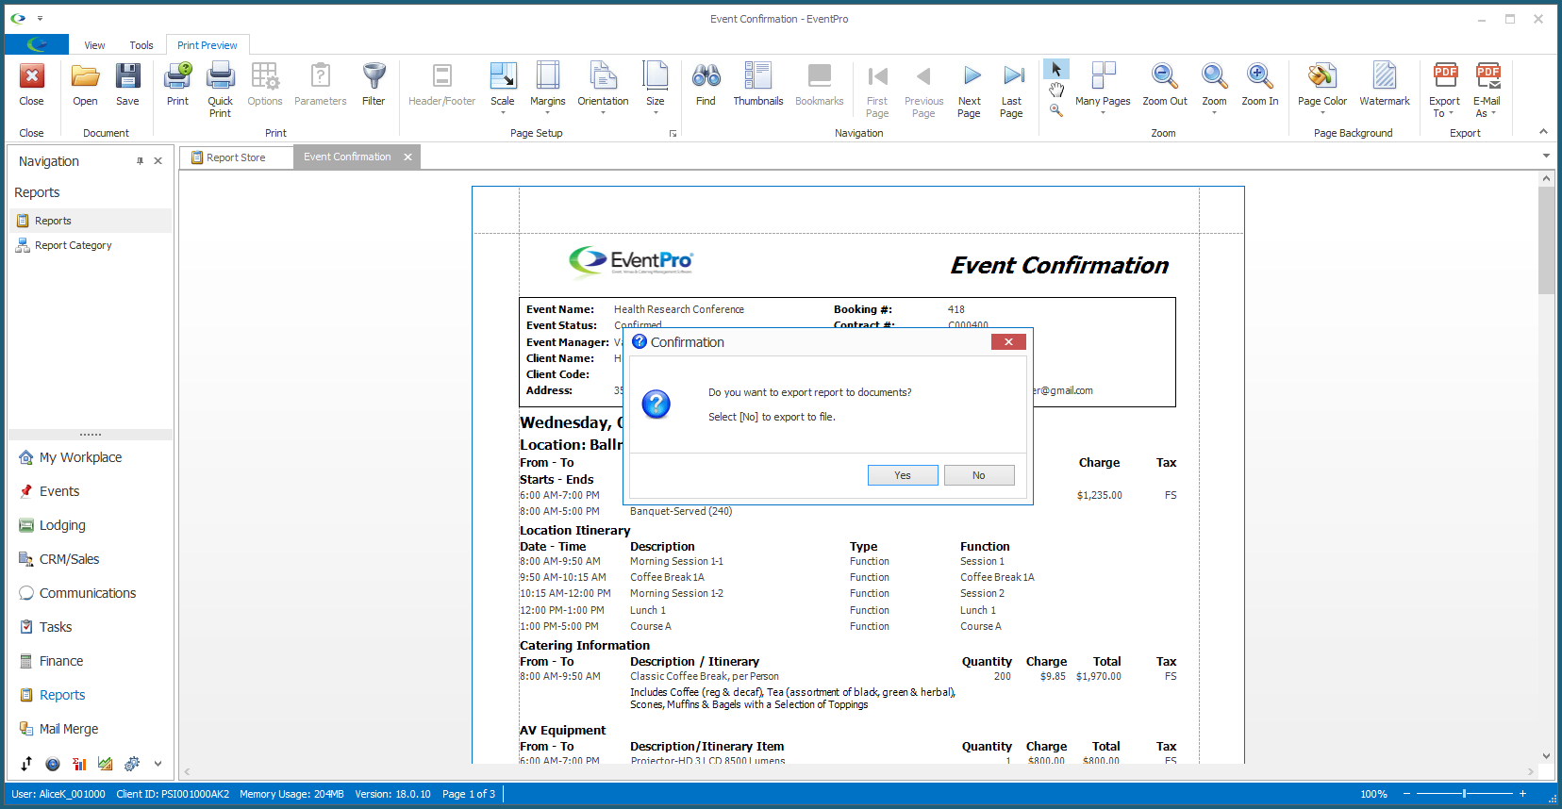Click the Print icon
The width and height of the screenshot is (1562, 809).
[177, 85]
